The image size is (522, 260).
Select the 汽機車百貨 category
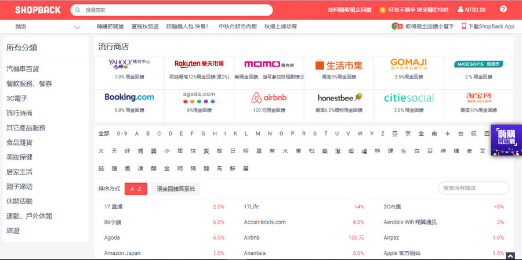[23, 69]
